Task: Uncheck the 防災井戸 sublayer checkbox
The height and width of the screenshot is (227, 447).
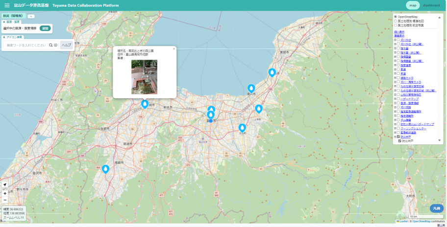Action: click(x=400, y=141)
